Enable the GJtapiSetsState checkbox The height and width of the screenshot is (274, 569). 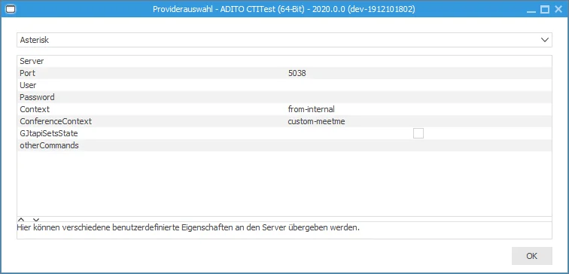[418, 133]
